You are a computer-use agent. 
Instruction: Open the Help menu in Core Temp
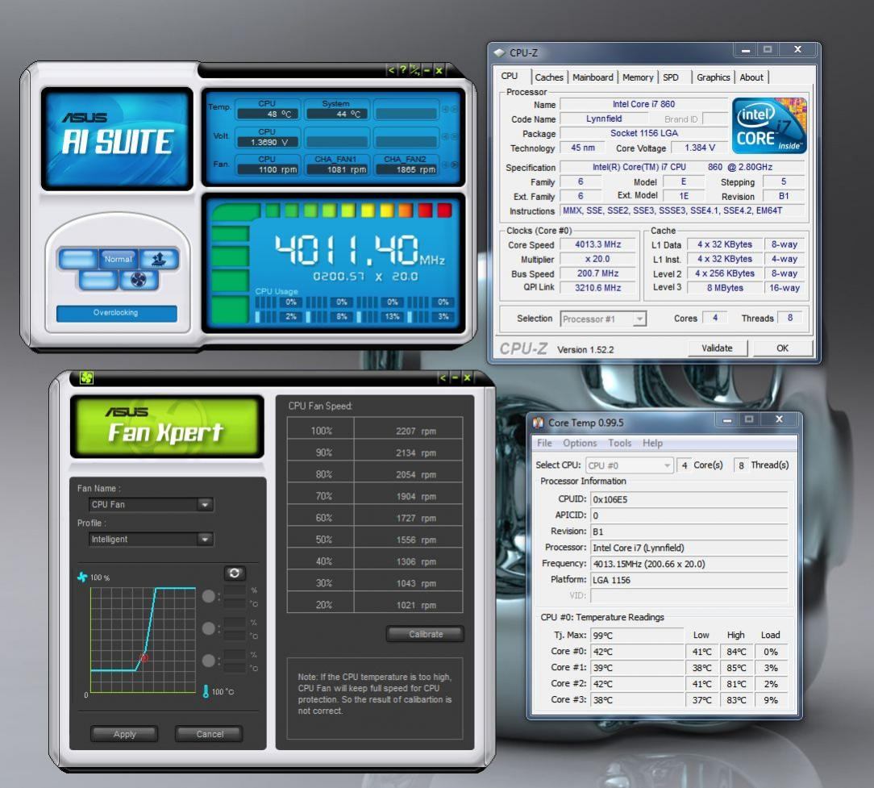tap(653, 443)
